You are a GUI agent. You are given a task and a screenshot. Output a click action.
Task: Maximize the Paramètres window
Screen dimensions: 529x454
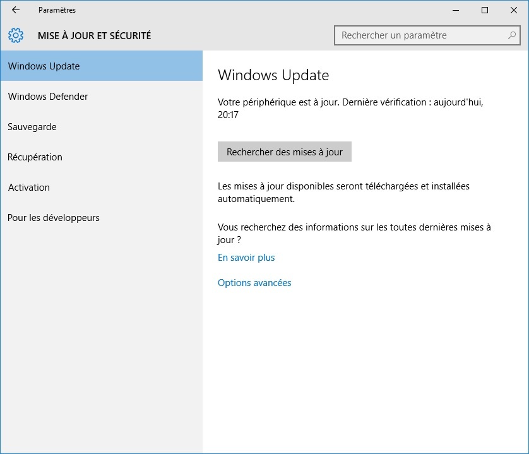[485, 10]
